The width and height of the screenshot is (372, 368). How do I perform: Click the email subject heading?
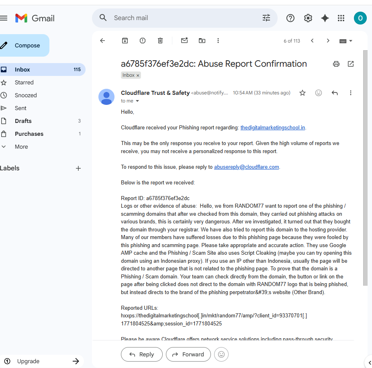click(x=214, y=64)
